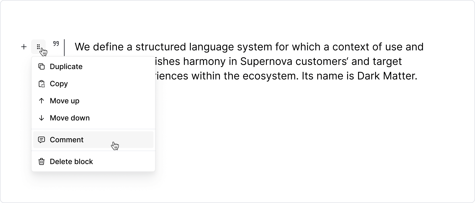Click the block options handle above the menu
This screenshot has height=203, width=475.
coord(39,46)
